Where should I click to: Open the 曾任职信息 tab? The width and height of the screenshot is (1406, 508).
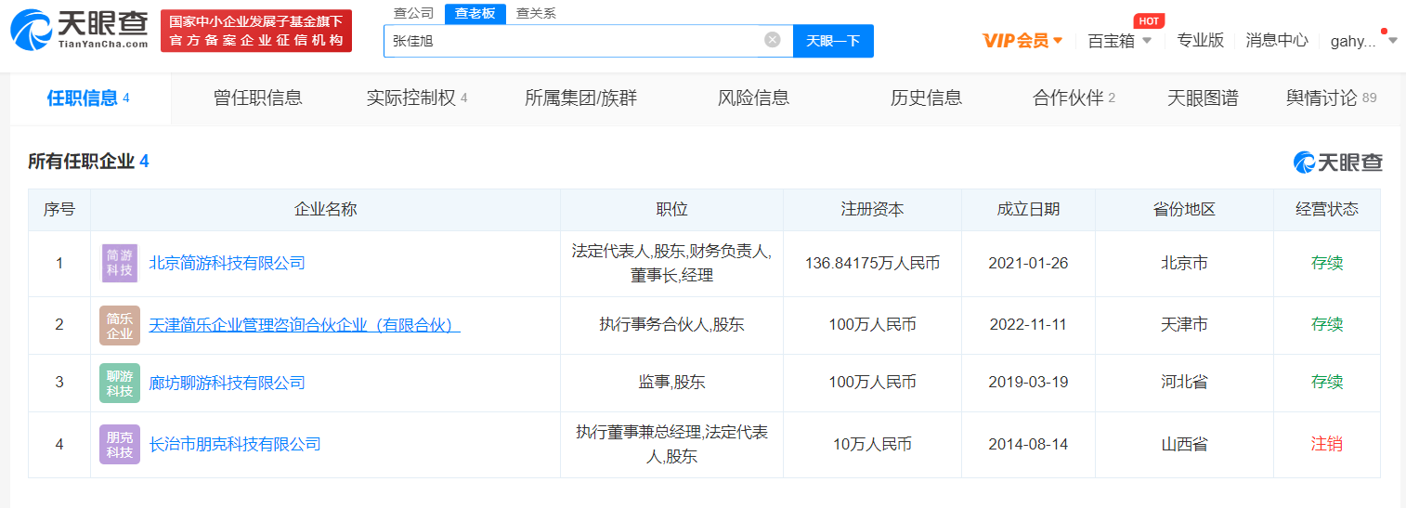pos(258,98)
